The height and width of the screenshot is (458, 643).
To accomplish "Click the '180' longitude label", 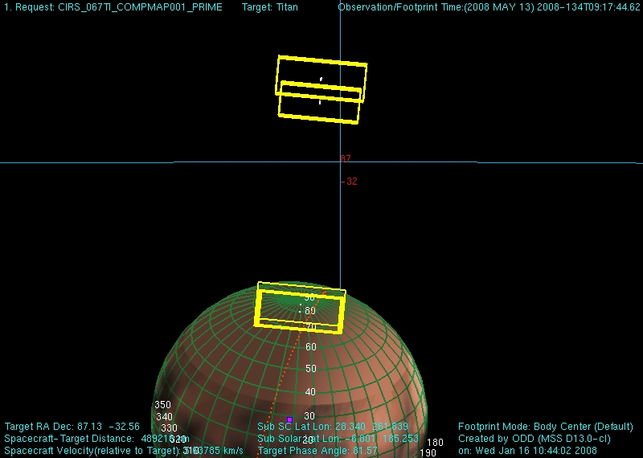I will [x=435, y=443].
